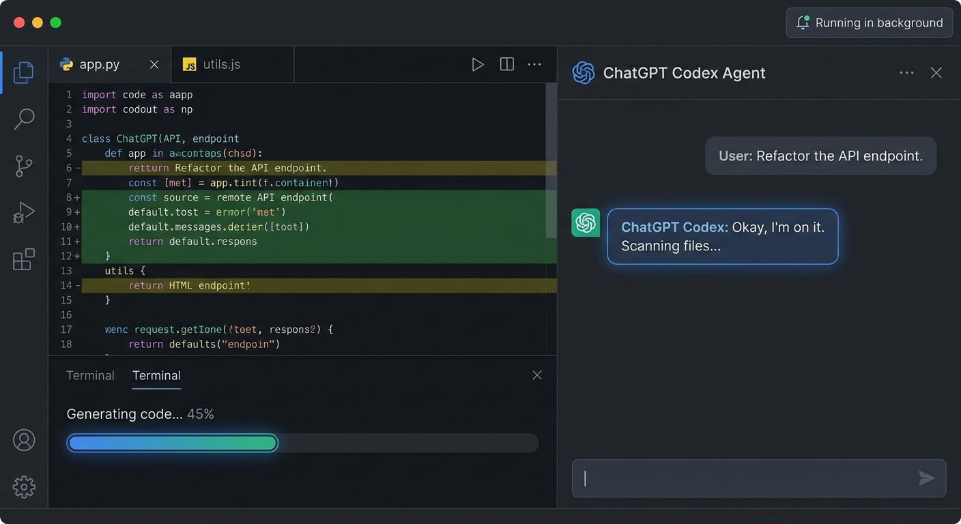Open the Explorer files icon in sidebar

[x=24, y=72]
